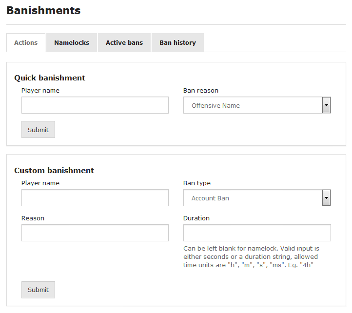The image size is (352, 313).
Task: Click the Quick banishment heading
Action: tap(50, 78)
